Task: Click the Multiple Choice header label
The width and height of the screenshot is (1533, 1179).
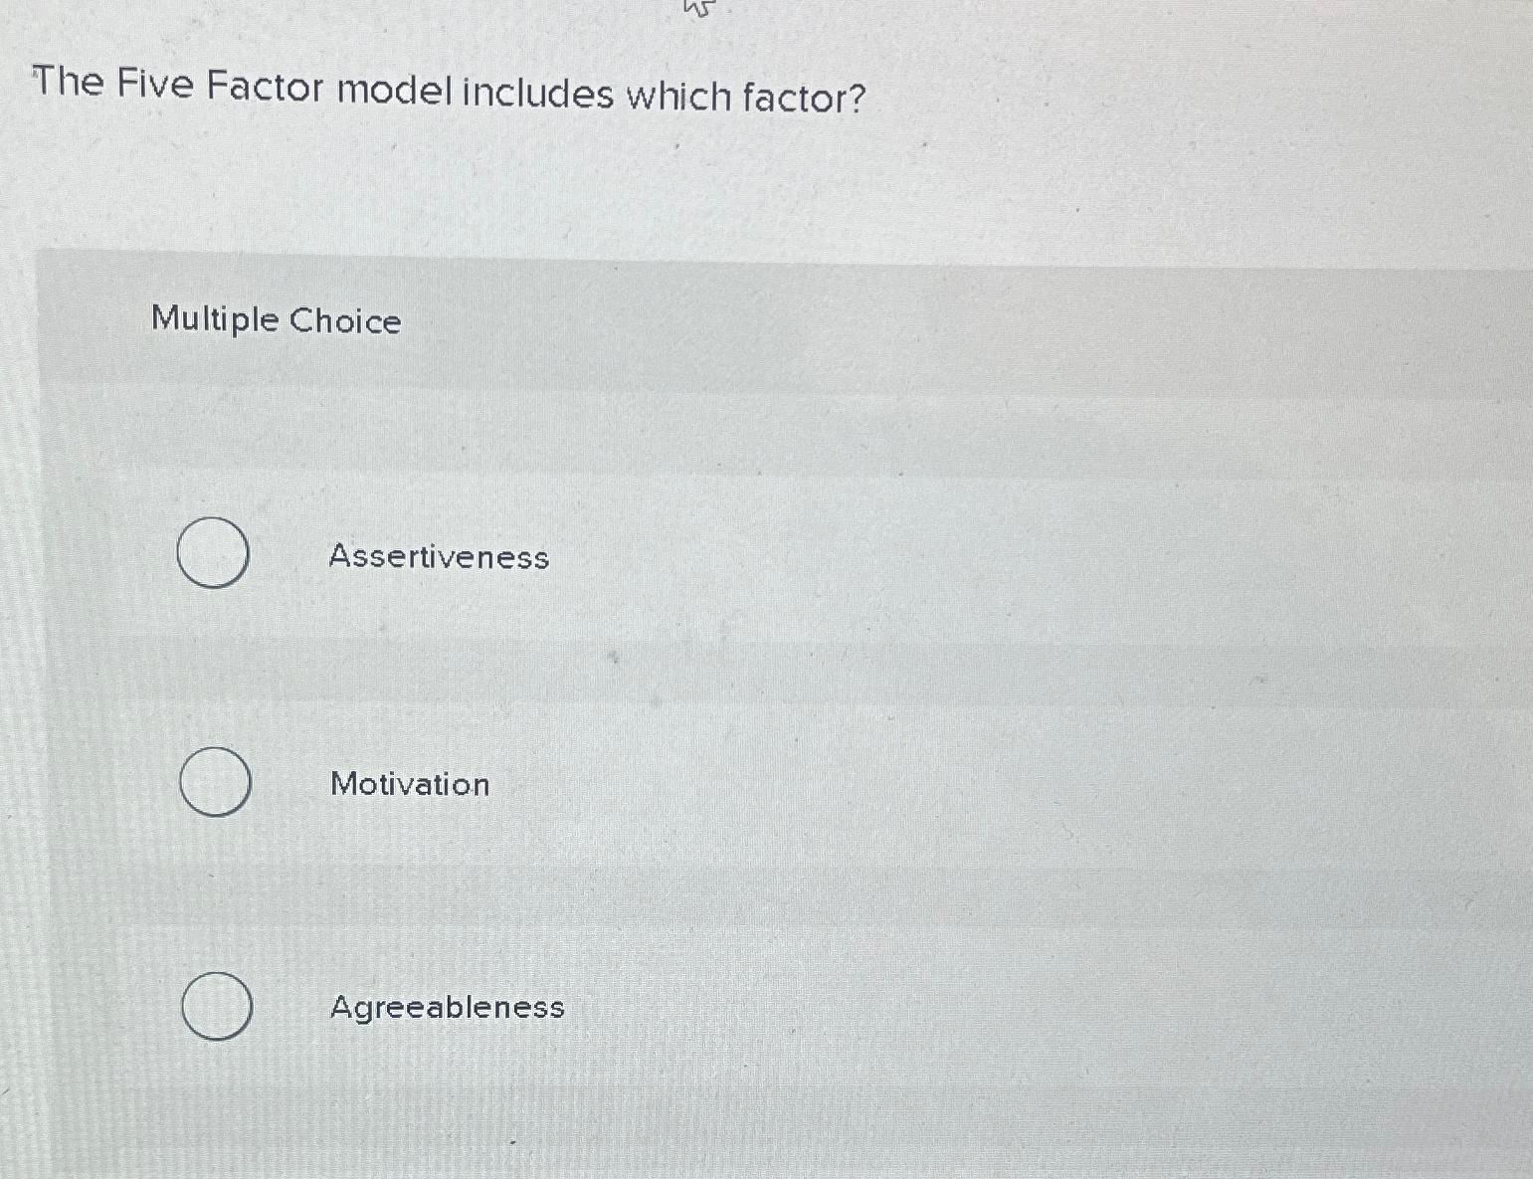Action: (x=275, y=320)
